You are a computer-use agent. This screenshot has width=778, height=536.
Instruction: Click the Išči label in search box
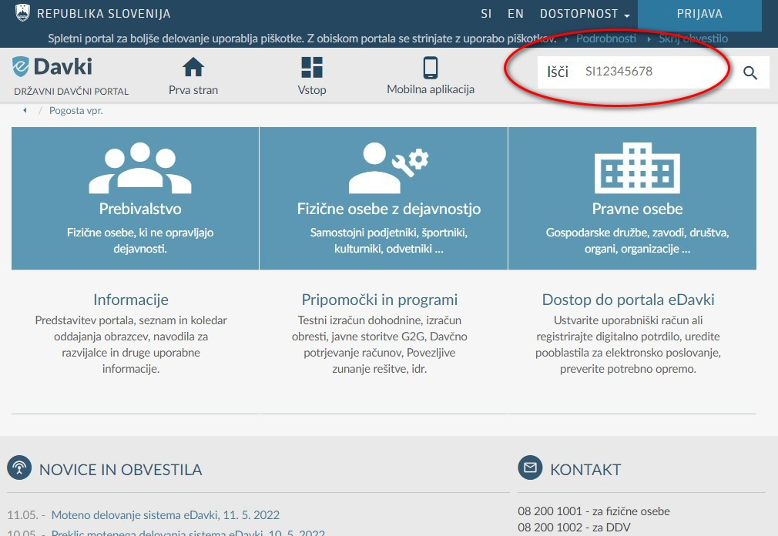(558, 72)
